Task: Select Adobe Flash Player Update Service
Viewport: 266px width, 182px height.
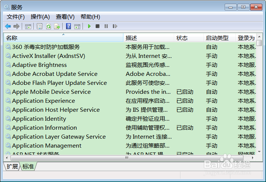Action: click(59, 83)
